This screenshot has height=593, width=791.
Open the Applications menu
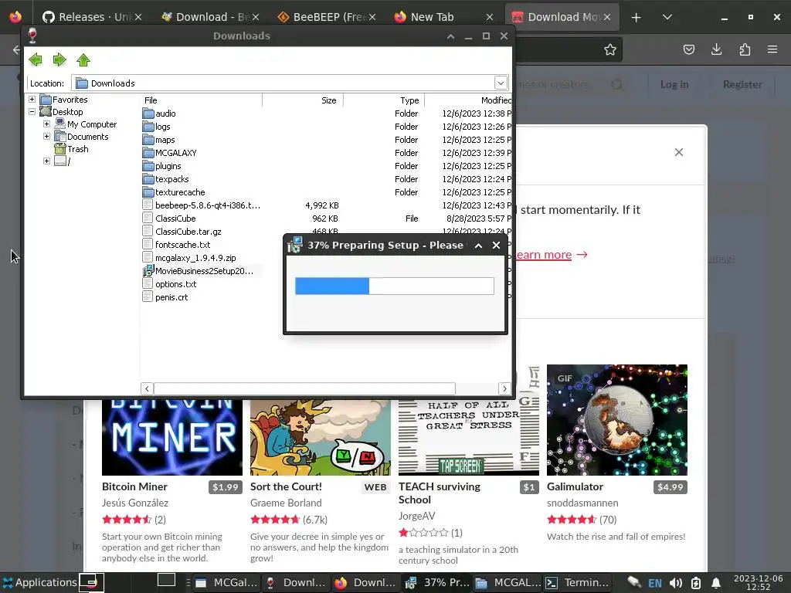(40, 582)
